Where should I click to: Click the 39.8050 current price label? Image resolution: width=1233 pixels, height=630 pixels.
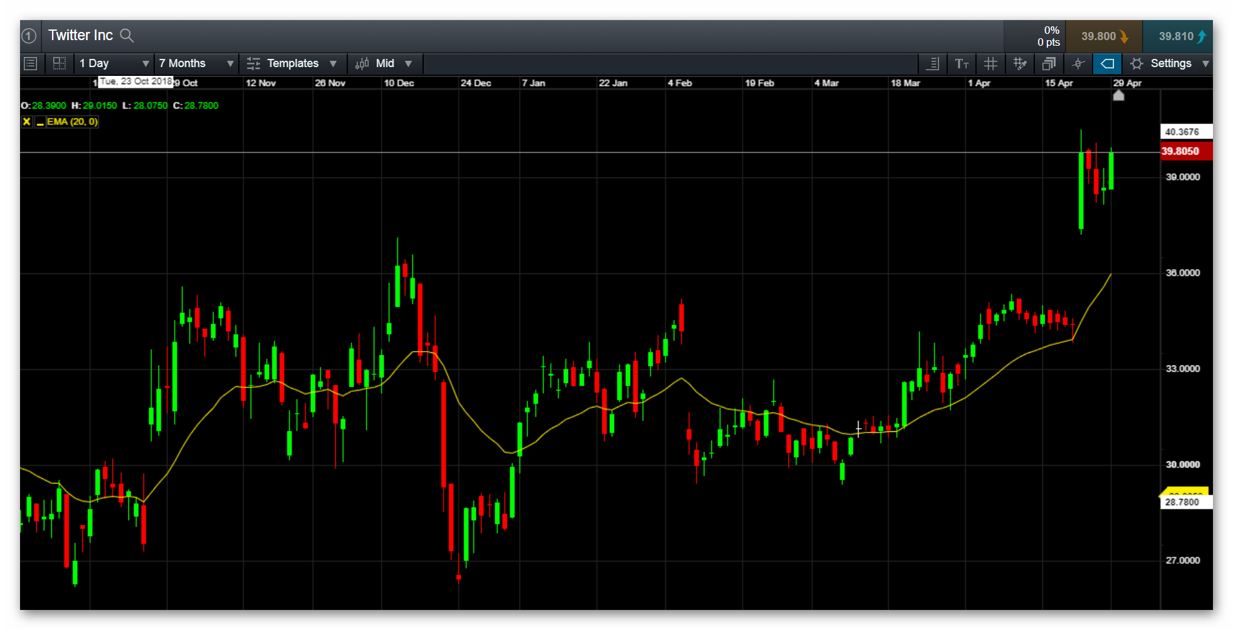click(x=1185, y=151)
